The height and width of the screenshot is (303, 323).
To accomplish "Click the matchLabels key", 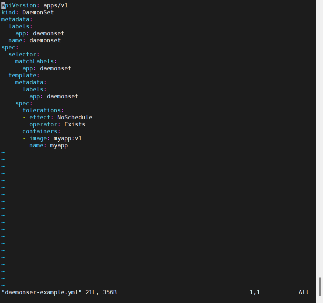I will [x=34, y=62].
